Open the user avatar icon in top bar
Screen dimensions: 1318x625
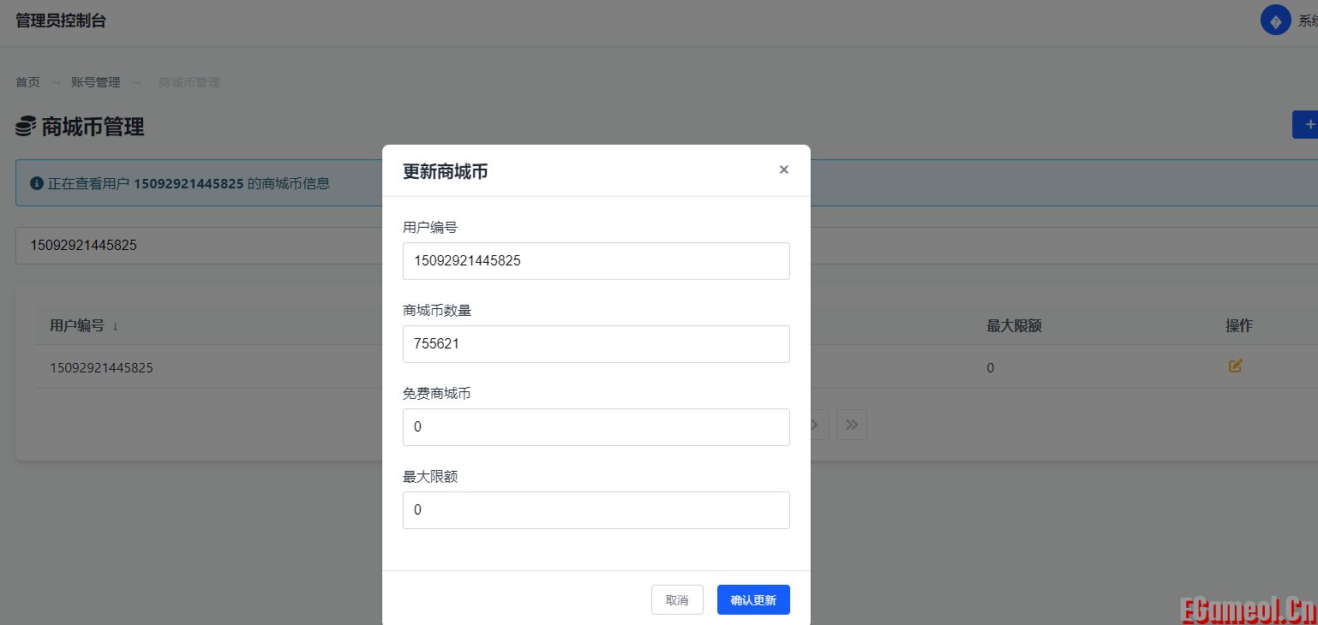(x=1274, y=19)
